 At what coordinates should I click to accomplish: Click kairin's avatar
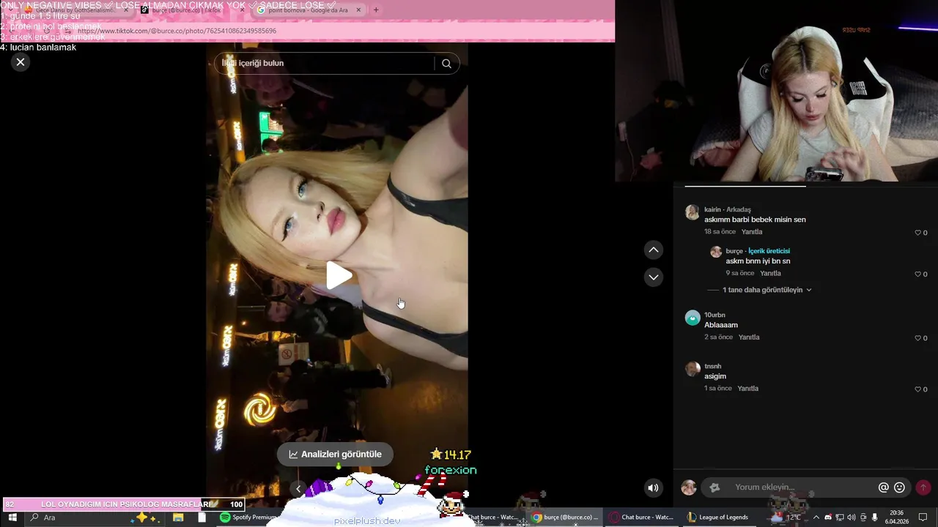point(693,212)
